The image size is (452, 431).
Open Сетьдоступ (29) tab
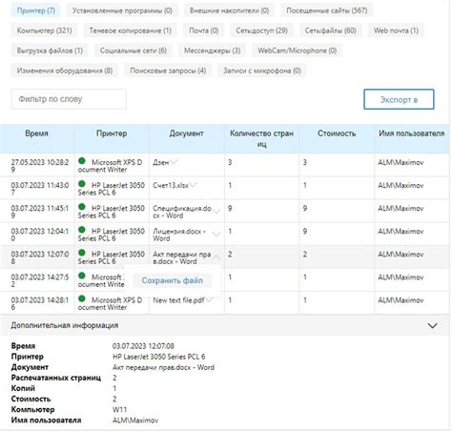[x=261, y=31]
